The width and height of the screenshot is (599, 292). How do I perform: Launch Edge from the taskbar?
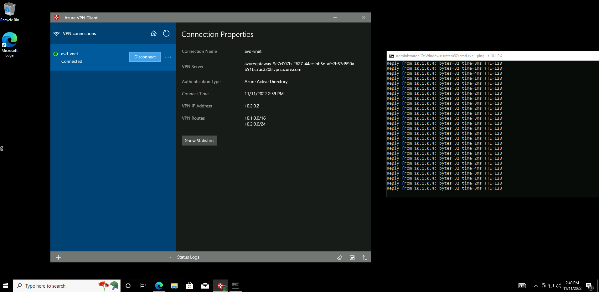coord(159,286)
